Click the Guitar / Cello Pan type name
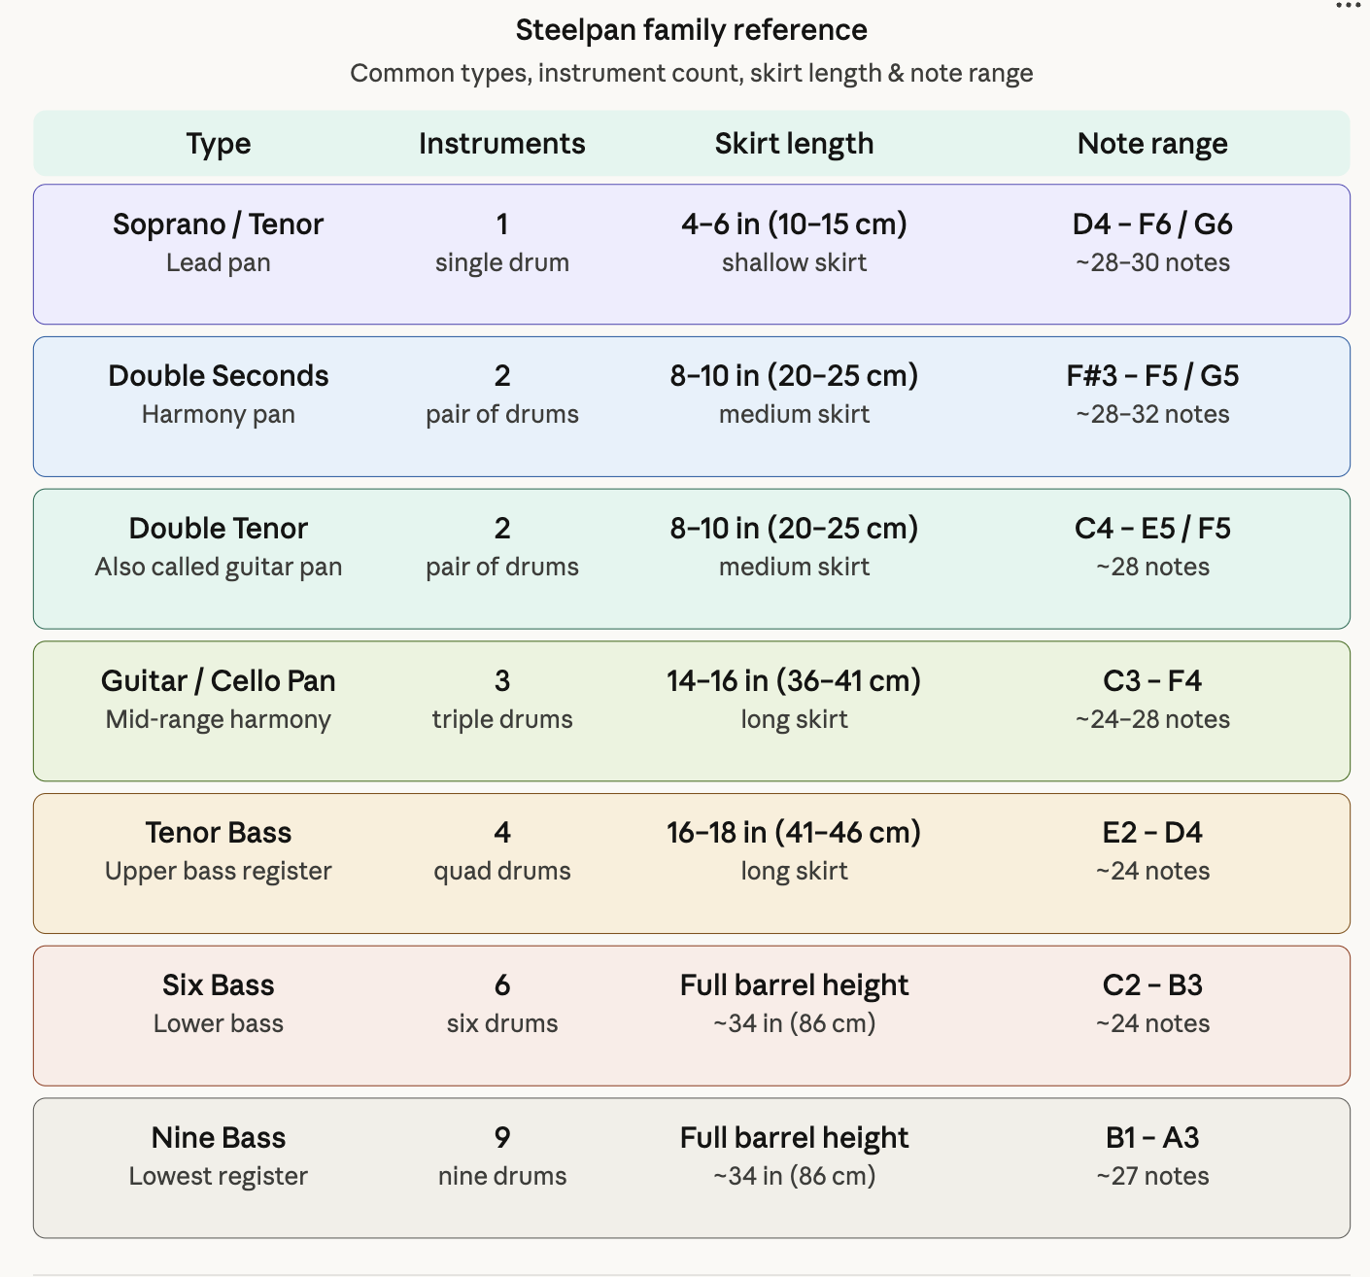Image resolution: width=1370 pixels, height=1277 pixels. (x=219, y=681)
